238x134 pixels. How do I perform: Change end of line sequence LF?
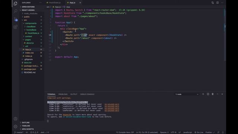click(x=180, y=133)
